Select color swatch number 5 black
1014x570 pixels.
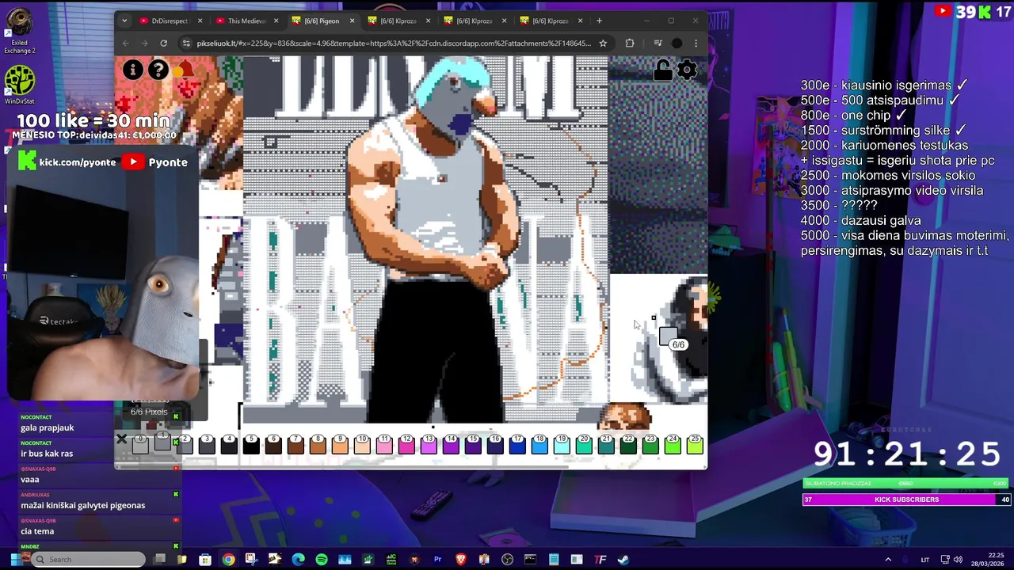251,445
